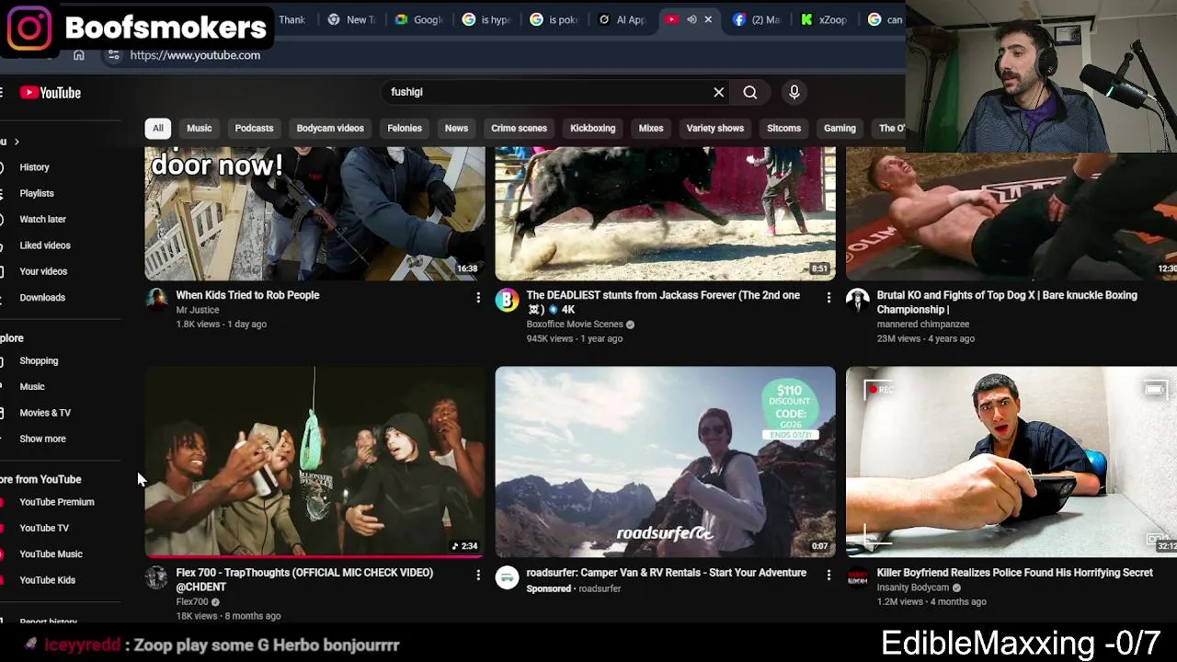Choose the Gaming chip
Image resolution: width=1177 pixels, height=662 pixels.
(840, 129)
